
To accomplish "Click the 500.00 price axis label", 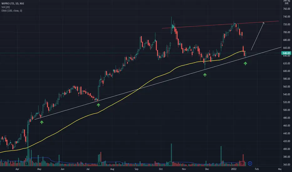I will pyautogui.click(x=286, y=110).
